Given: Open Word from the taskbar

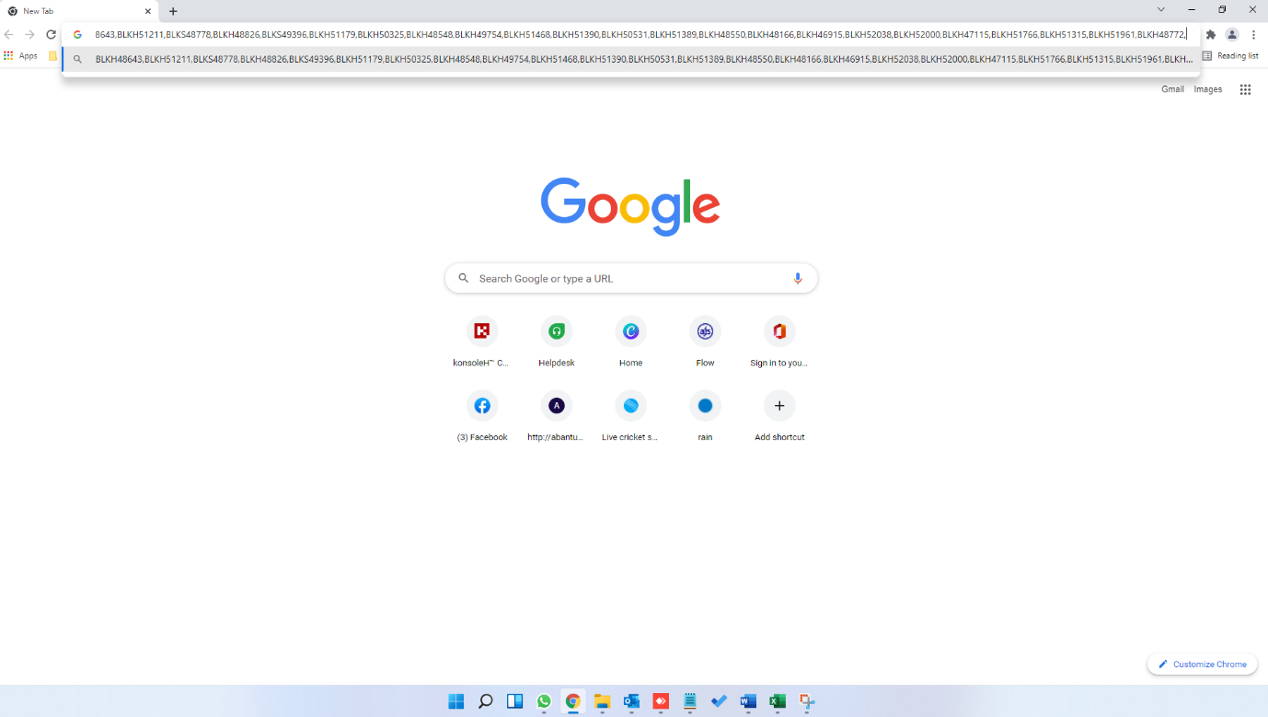Looking at the screenshot, I should [748, 701].
